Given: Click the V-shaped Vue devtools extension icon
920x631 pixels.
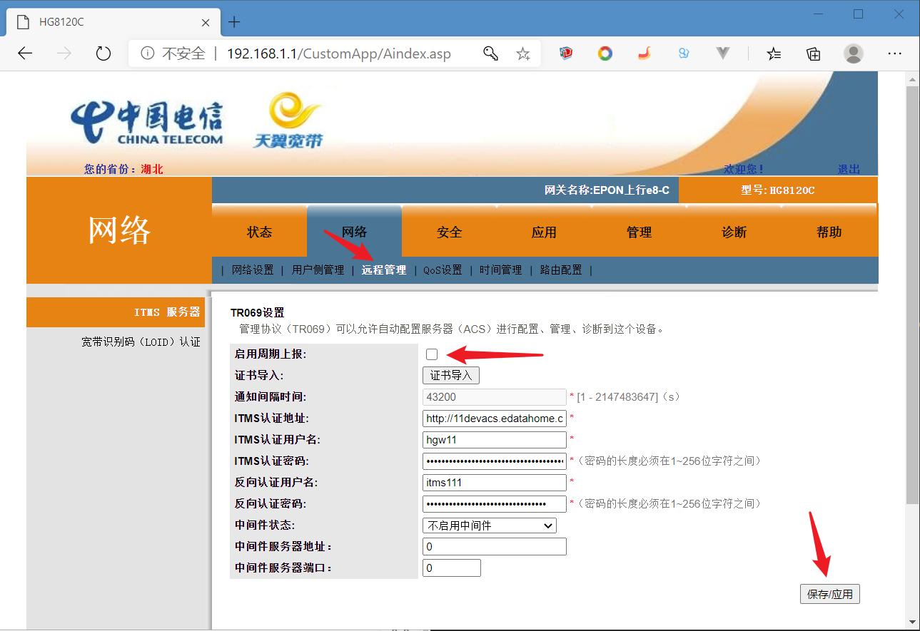Looking at the screenshot, I should pos(722,53).
